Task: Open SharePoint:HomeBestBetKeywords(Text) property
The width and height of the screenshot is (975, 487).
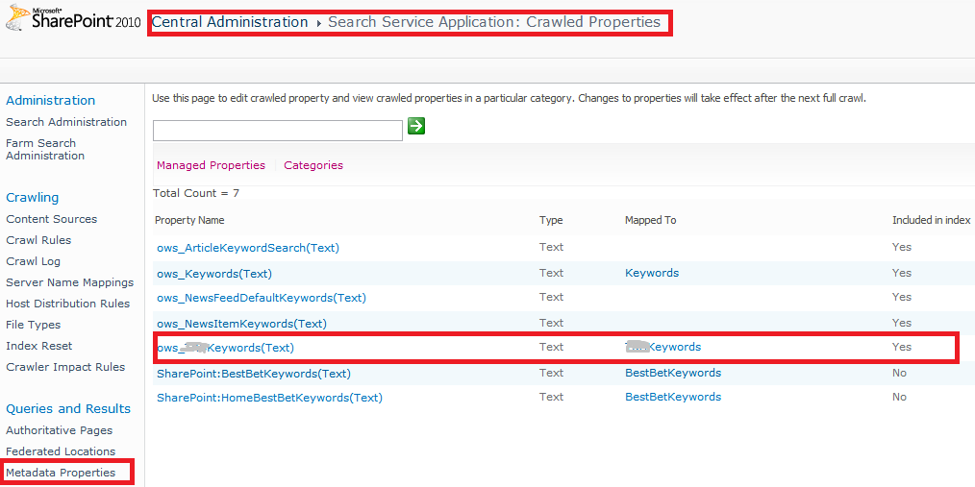Action: [269, 398]
